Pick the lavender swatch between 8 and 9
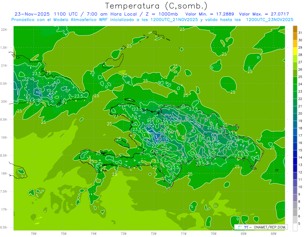This screenshot has height=237, width=307. pos(295,198)
